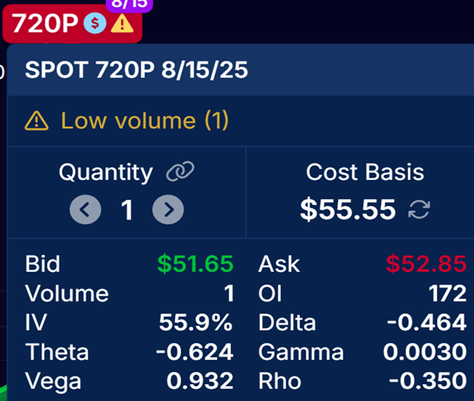Click the open interest value 172
Image resolution: width=474 pixels, height=401 pixels.
pos(448,294)
